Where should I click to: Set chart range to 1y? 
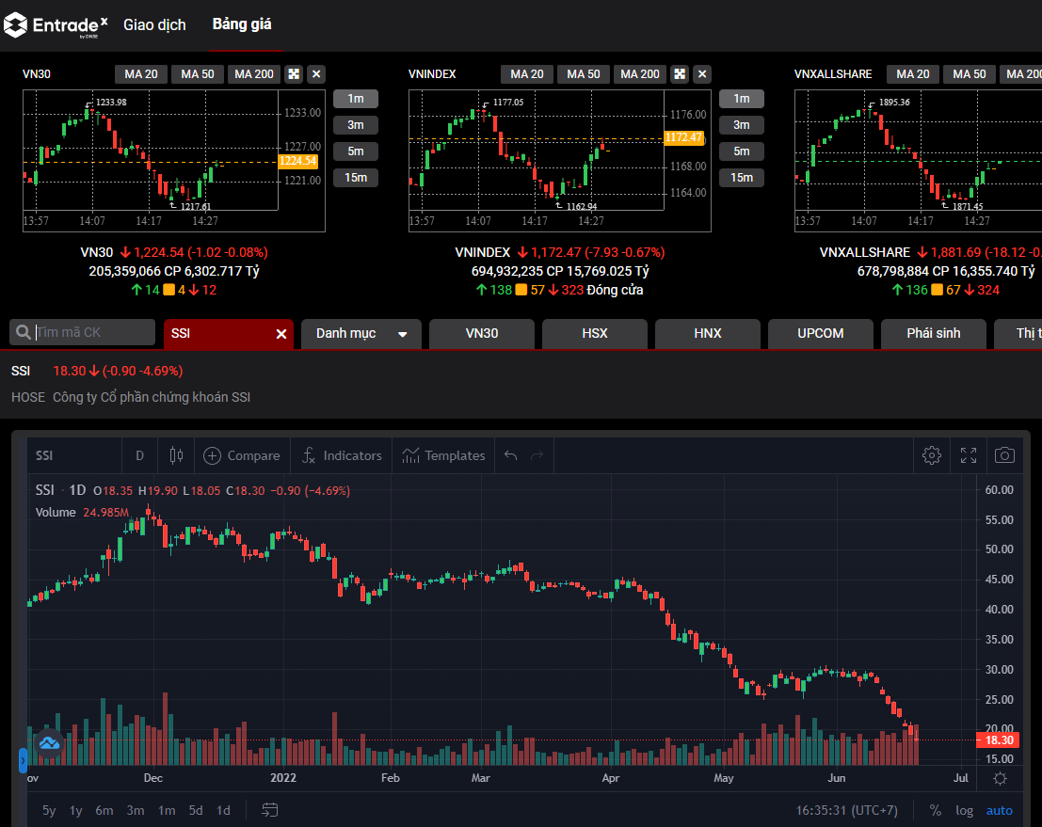coord(75,810)
